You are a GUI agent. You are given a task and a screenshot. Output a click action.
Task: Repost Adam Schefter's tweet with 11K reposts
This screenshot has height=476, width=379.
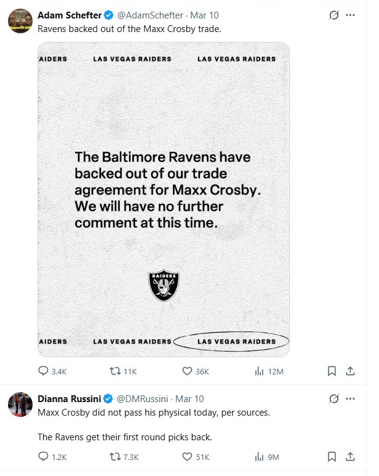tap(115, 371)
